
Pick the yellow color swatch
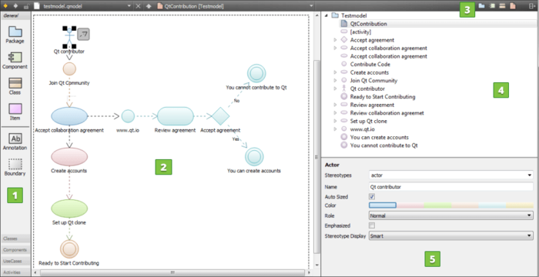pyautogui.click(x=520, y=205)
